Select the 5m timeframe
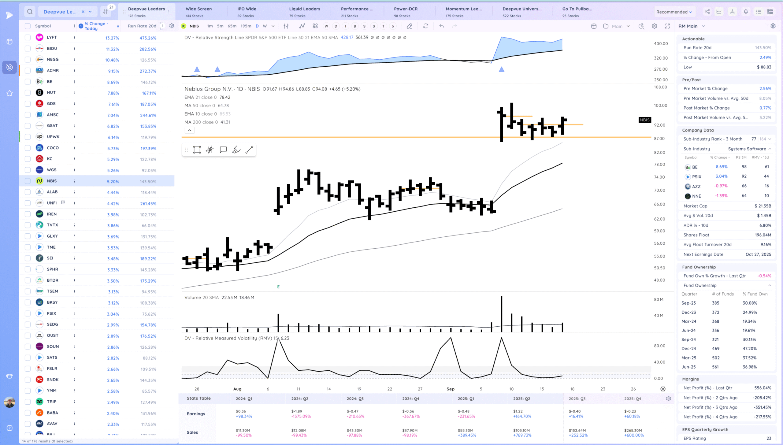The image size is (783, 445). click(x=220, y=26)
